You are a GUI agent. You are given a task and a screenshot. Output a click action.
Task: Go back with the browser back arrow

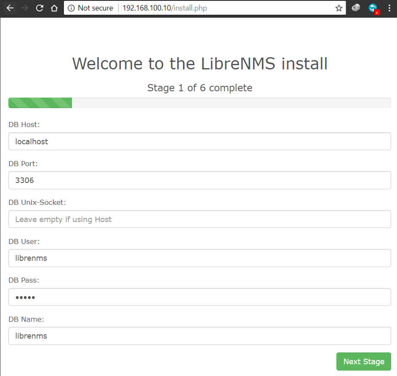pyautogui.click(x=10, y=8)
